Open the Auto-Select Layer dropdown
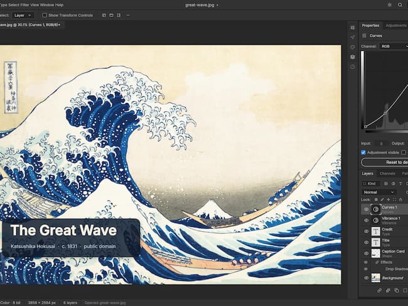Image resolution: width=408 pixels, height=306 pixels. (x=23, y=15)
